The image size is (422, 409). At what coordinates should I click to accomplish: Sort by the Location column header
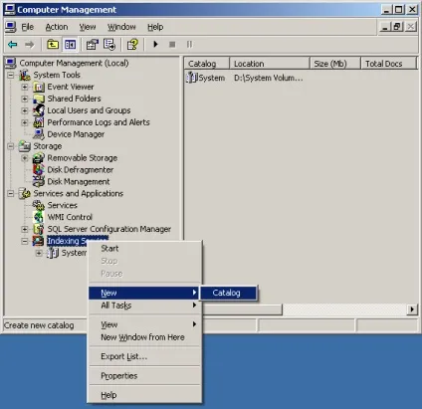point(270,64)
